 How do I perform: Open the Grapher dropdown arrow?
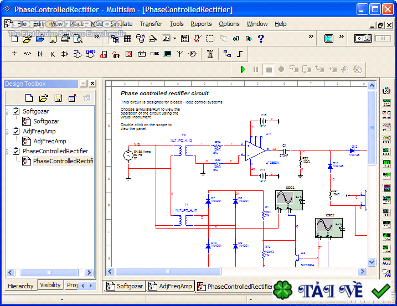pos(174,39)
